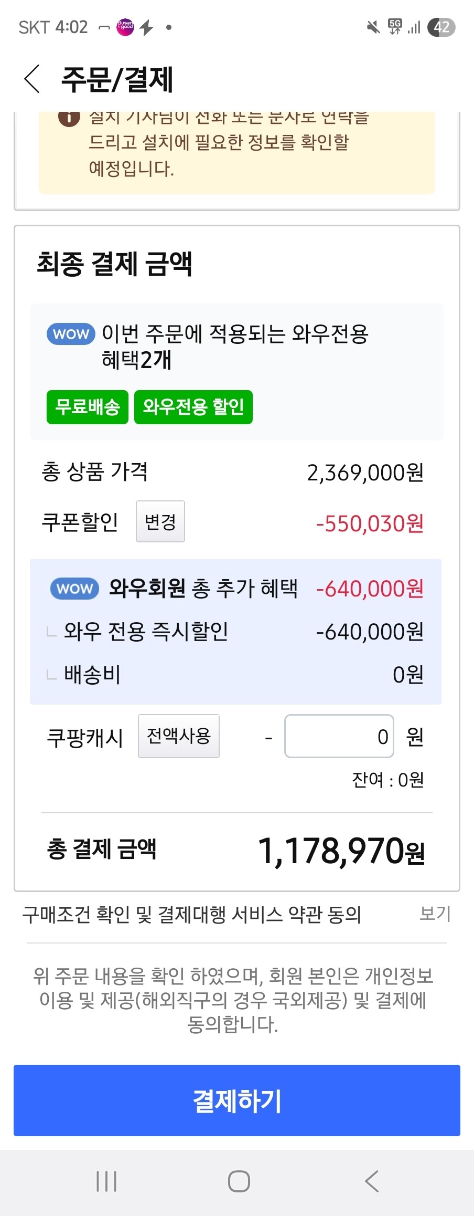Image resolution: width=474 pixels, height=1216 pixels.
Task: Expand 구매조건 확인 및 결제대행 약관 row
Action: coord(192,915)
